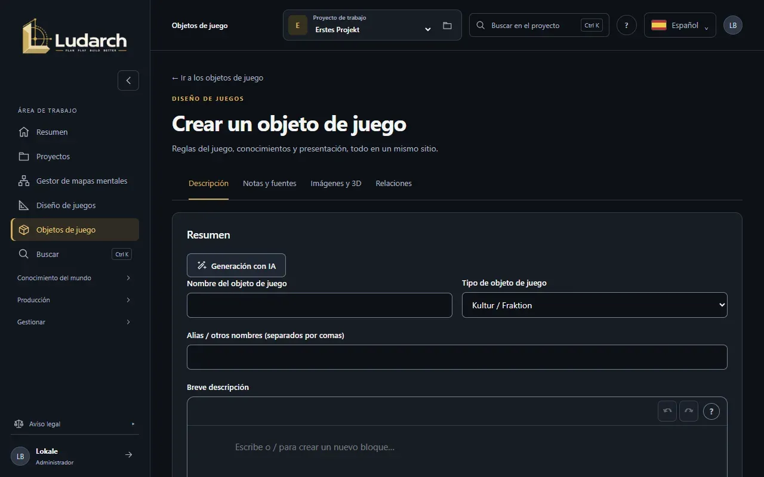The image size is (764, 477).
Task: Open the Tipo de objeto de juego dropdown
Action: (x=594, y=305)
